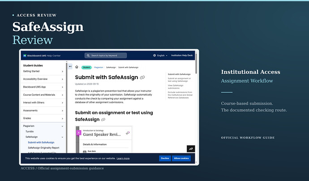Click the Introduction to Sociology label
Screen dimensions: 309x181
tap(93, 130)
